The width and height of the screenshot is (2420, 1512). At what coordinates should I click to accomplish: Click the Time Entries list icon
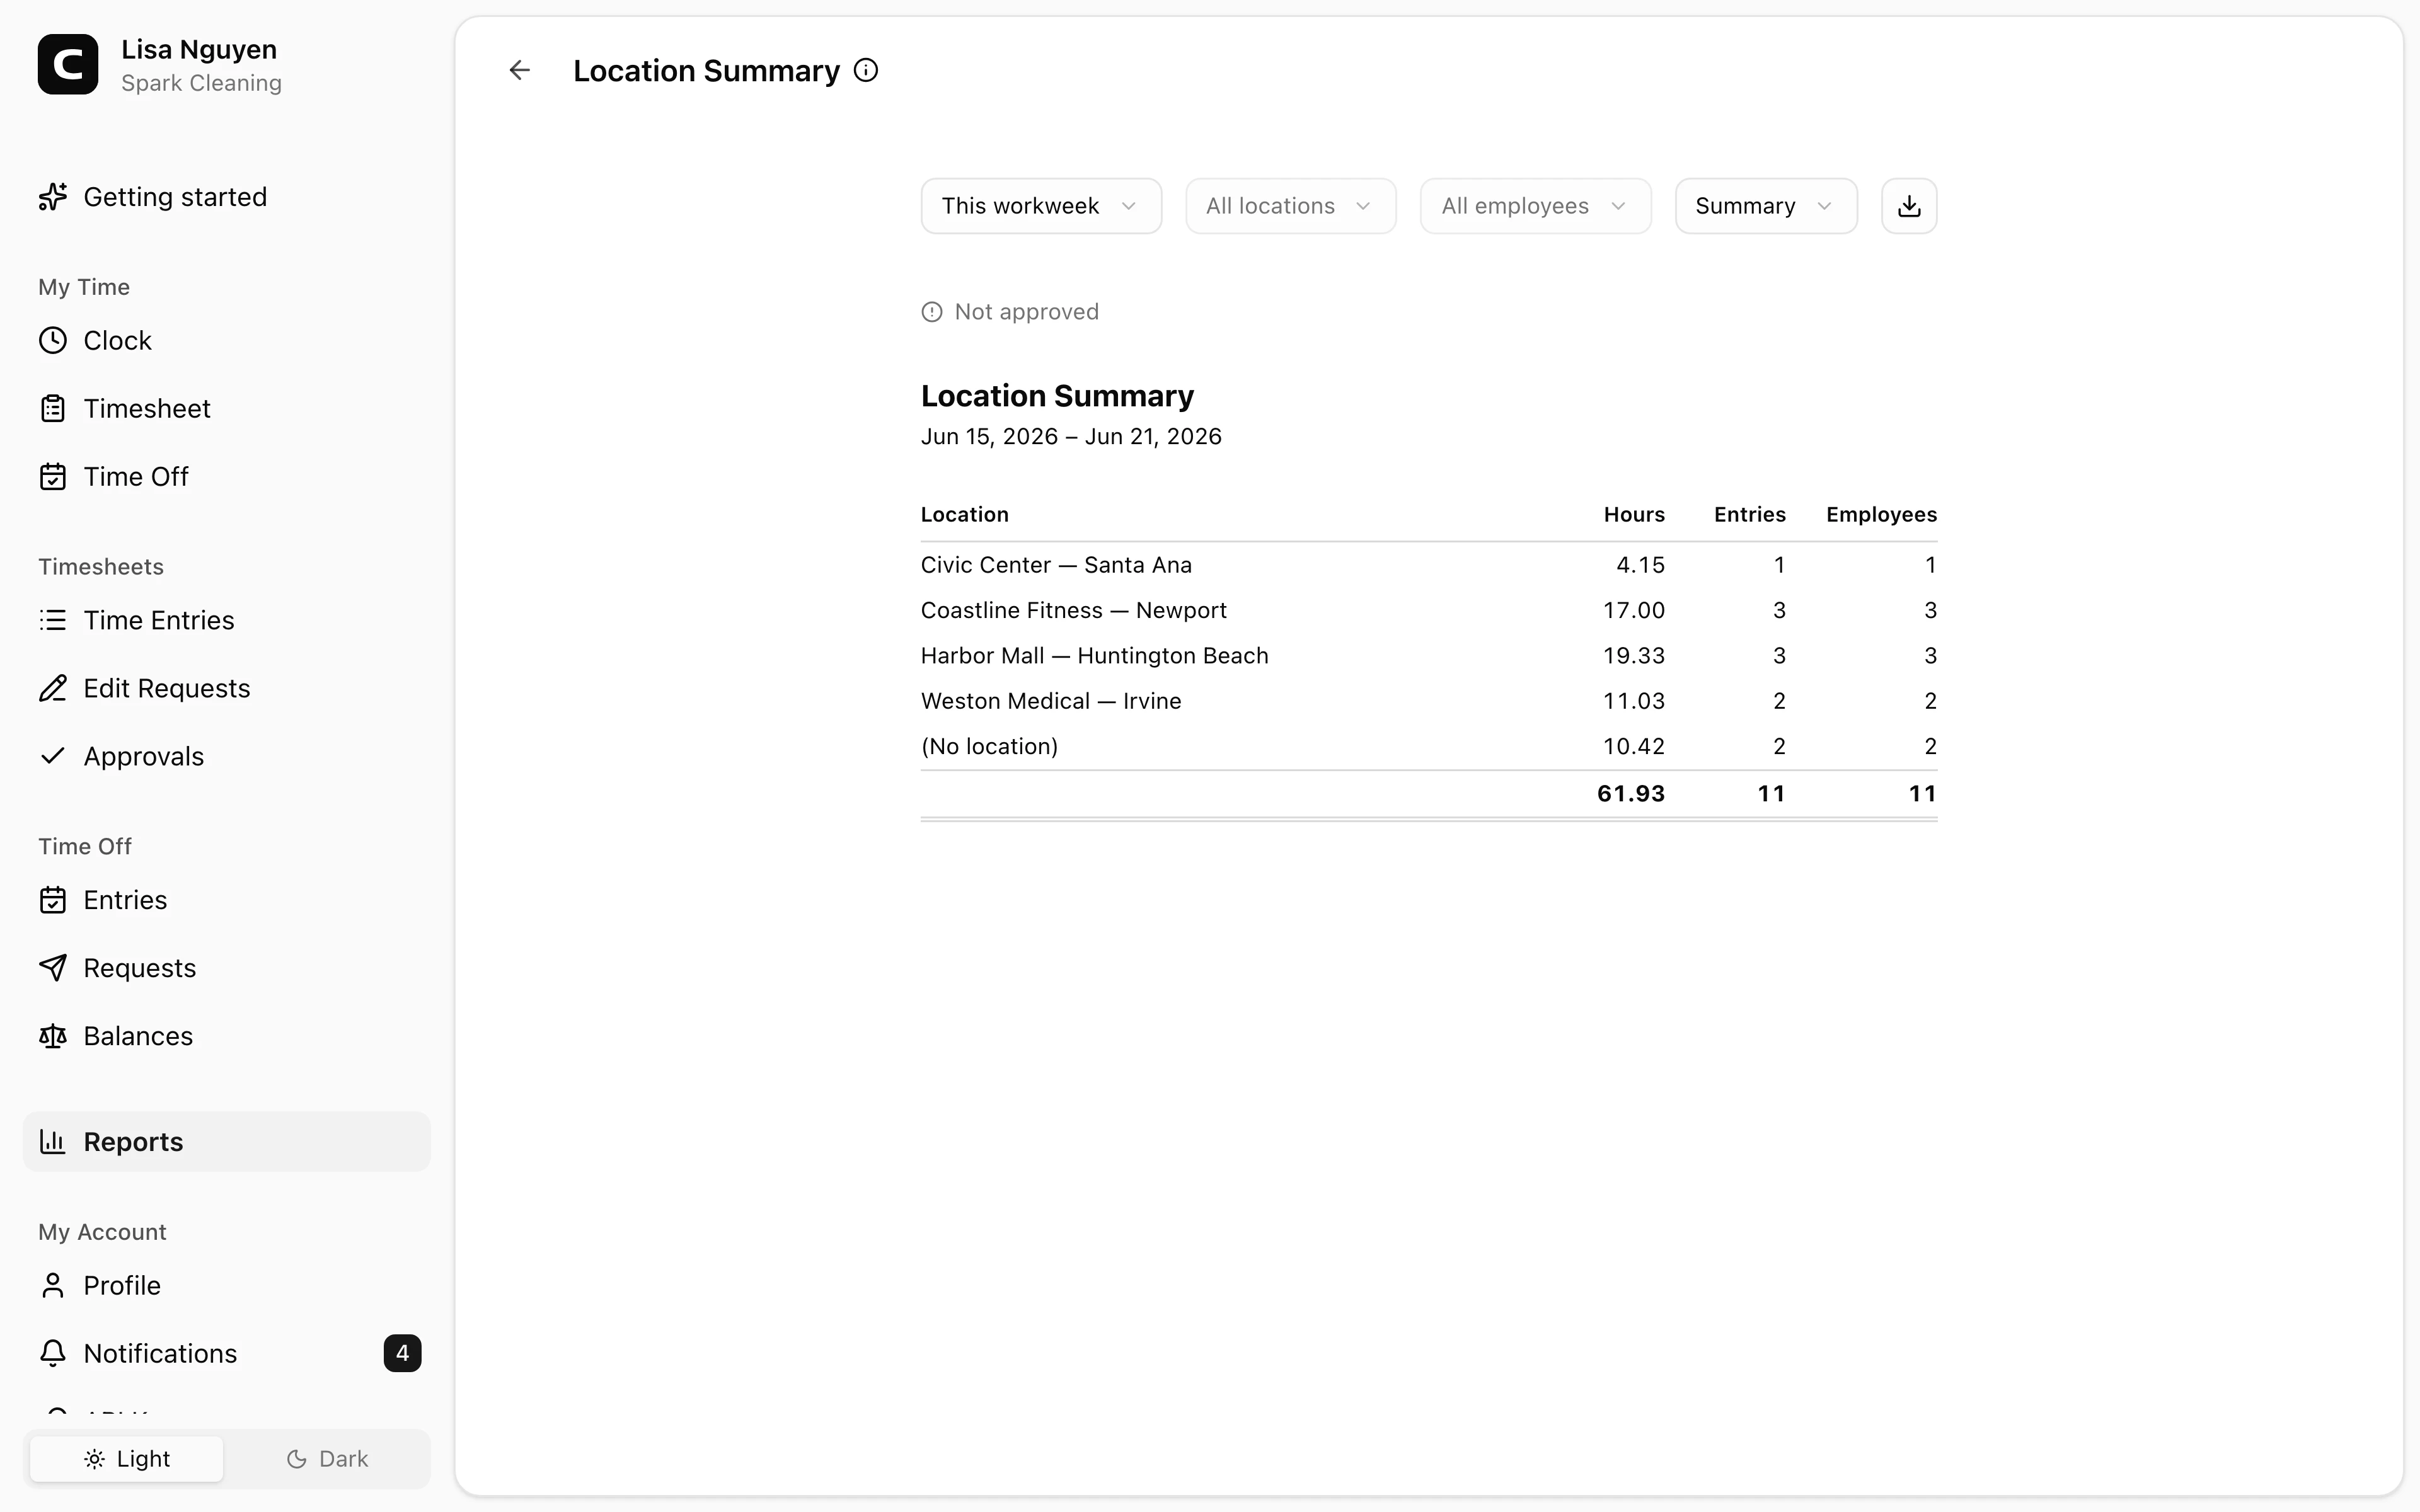pyautogui.click(x=53, y=621)
